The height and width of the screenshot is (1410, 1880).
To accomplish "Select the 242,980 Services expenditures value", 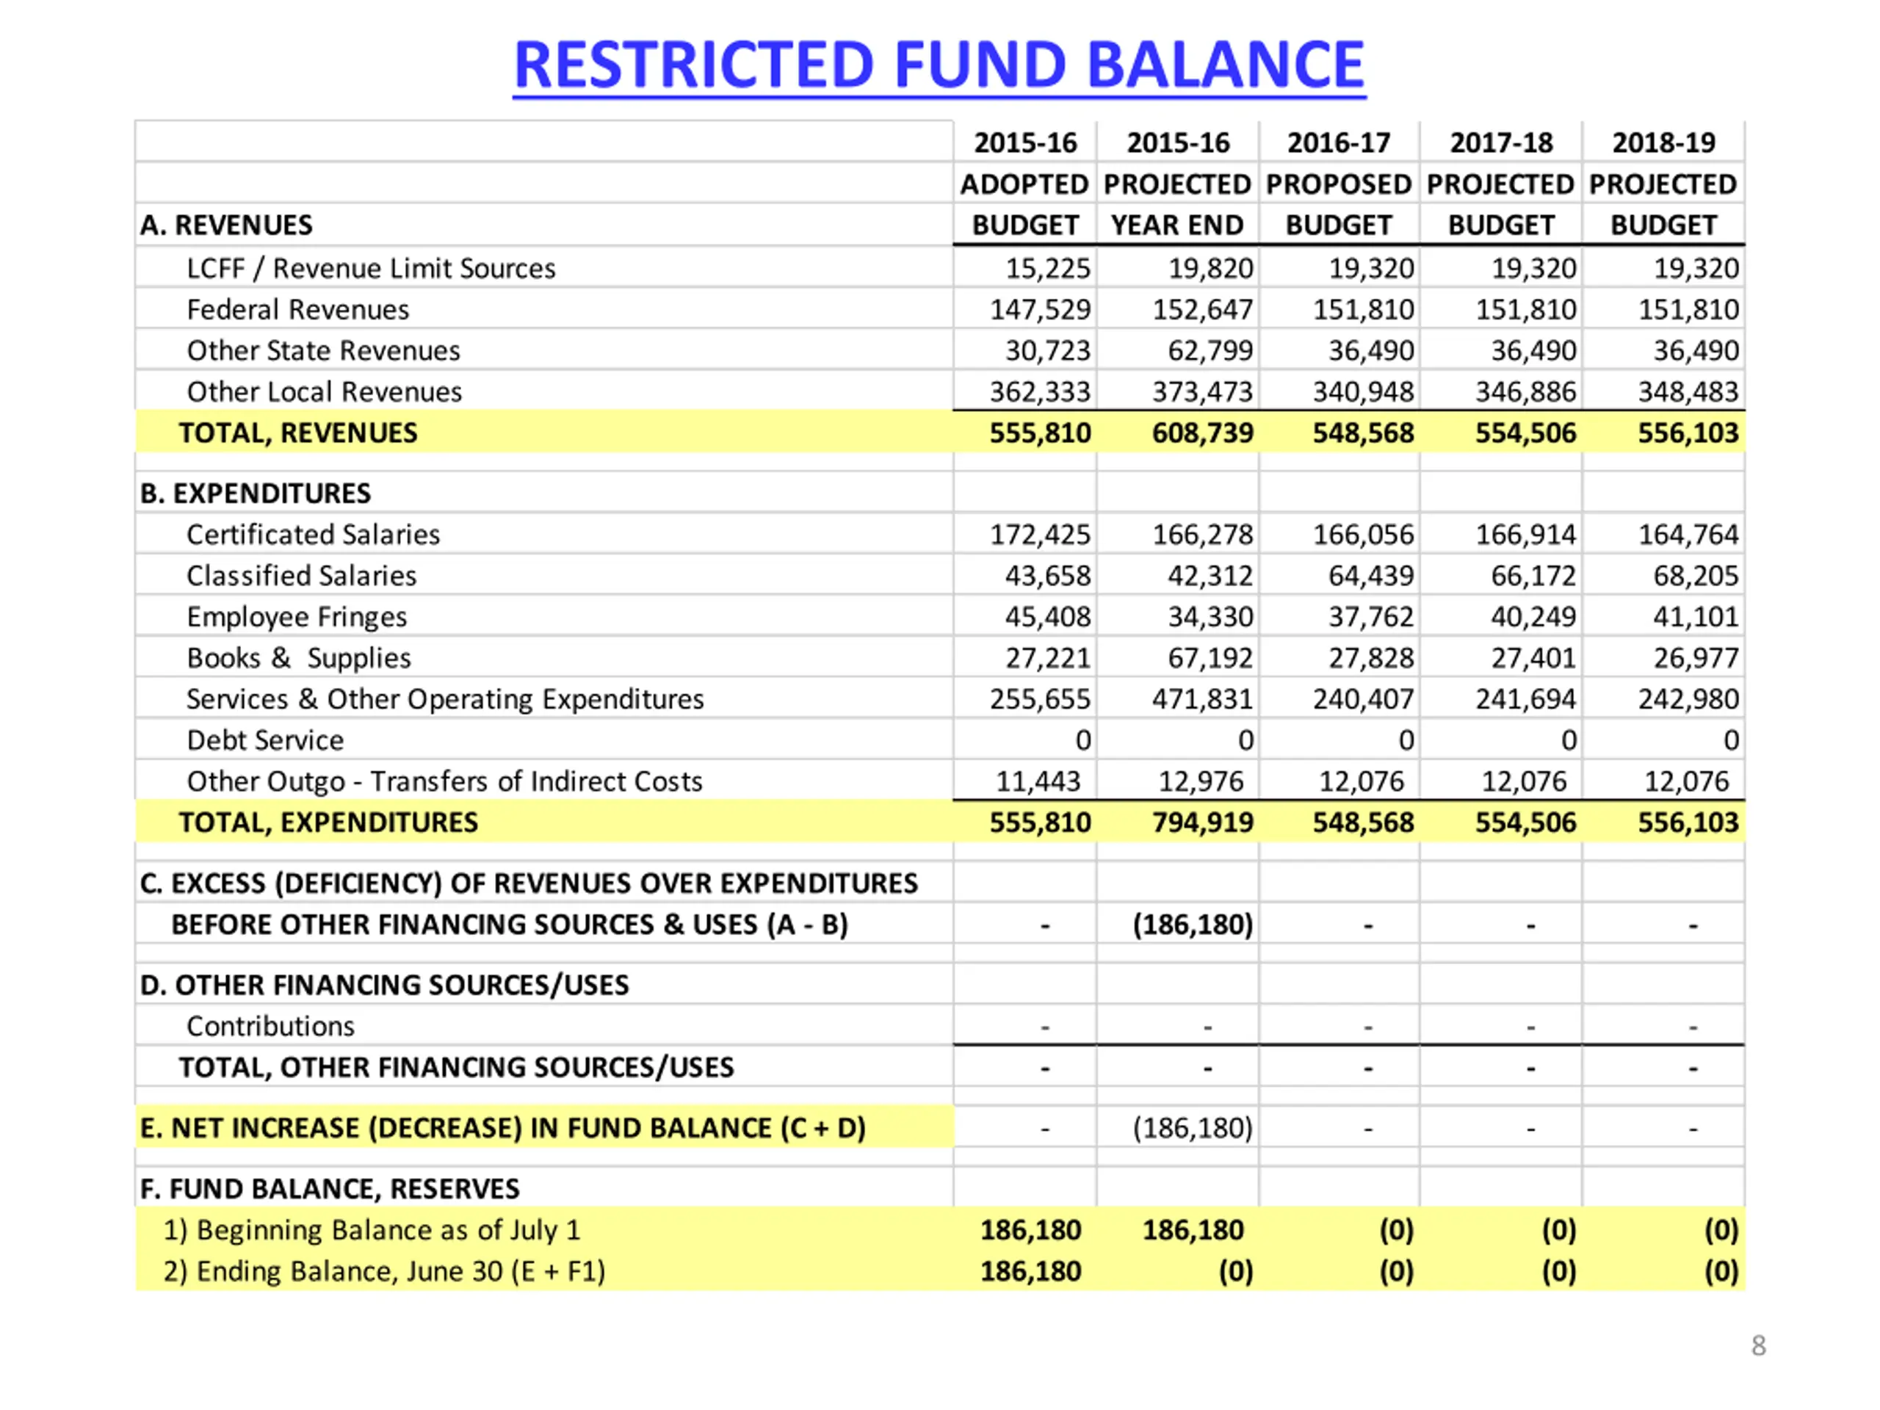I will point(1689,698).
